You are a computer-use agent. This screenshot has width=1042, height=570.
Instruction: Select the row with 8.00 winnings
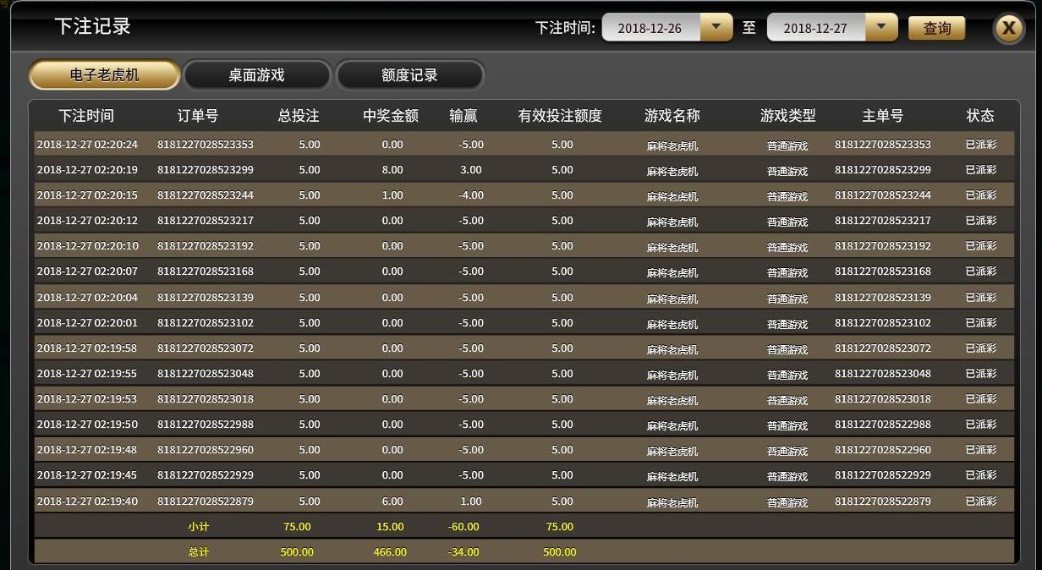(392, 170)
